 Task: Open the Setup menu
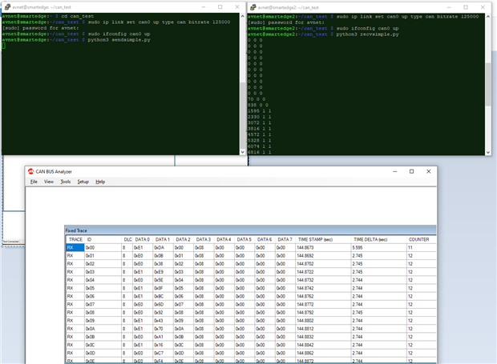83,182
